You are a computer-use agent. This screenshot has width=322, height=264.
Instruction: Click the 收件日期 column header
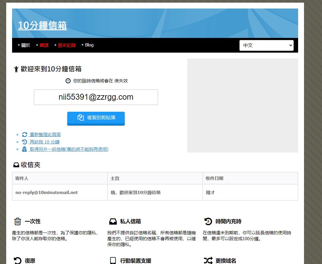click(250, 178)
